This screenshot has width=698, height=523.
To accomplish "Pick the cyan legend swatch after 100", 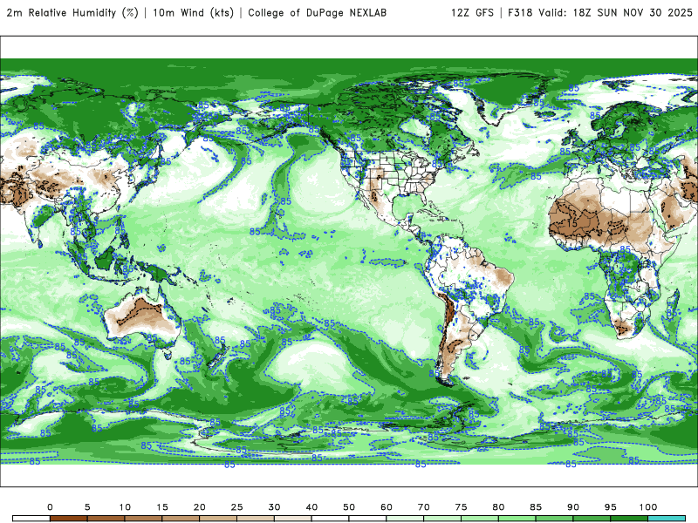I will 667,519.
